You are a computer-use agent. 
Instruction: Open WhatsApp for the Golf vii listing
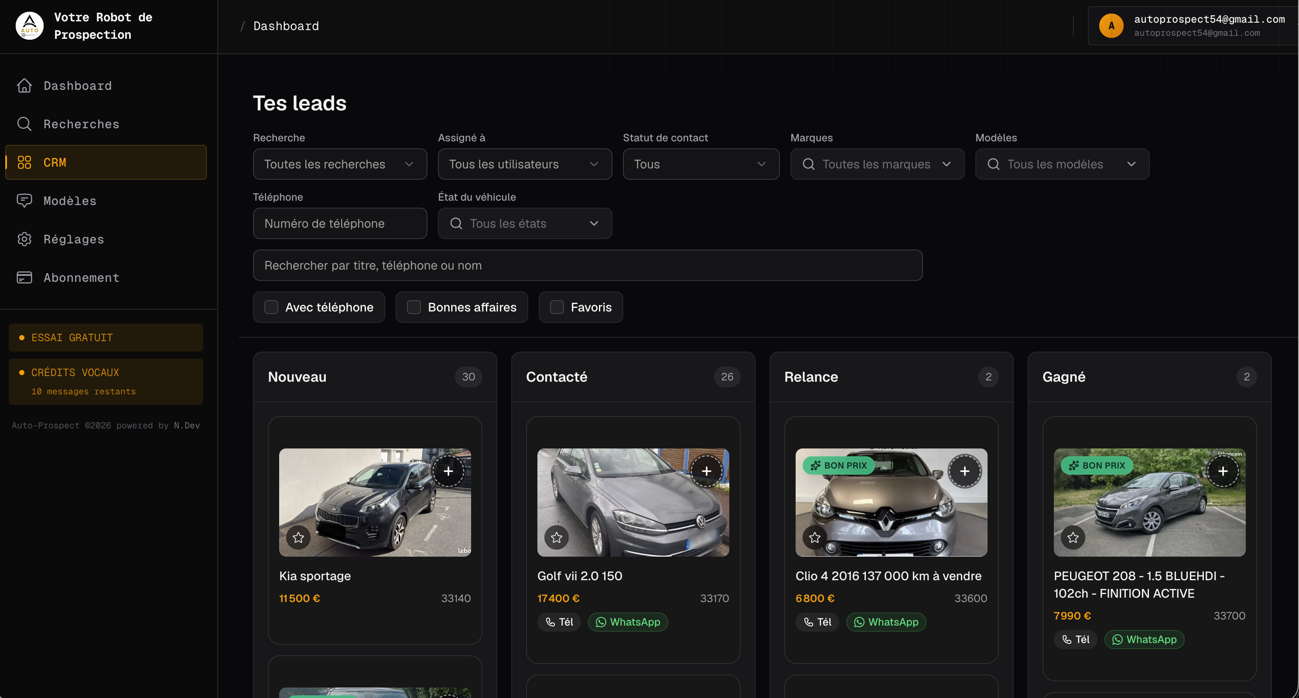tap(628, 622)
